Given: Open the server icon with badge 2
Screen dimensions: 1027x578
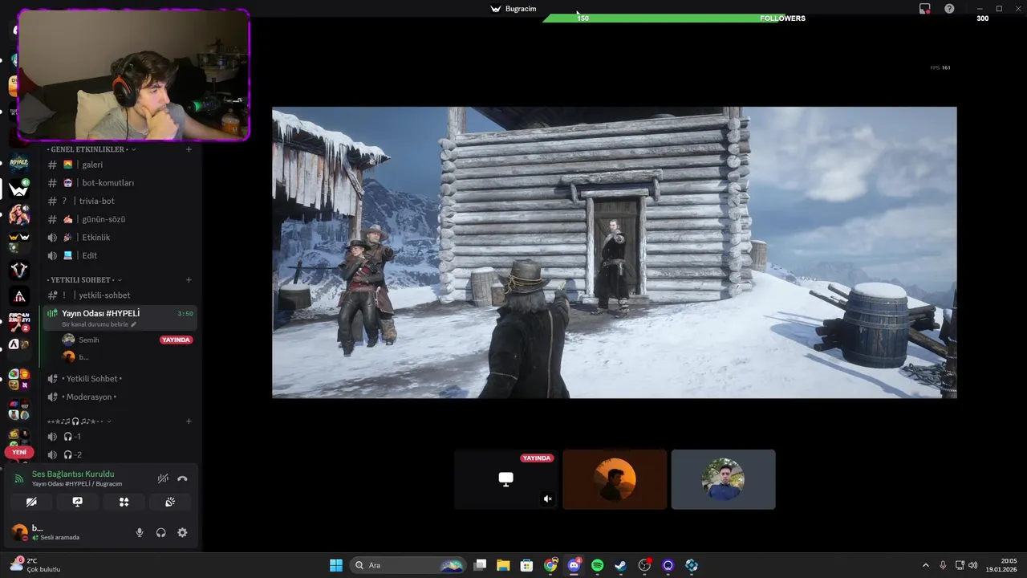Looking at the screenshot, I should 19,322.
